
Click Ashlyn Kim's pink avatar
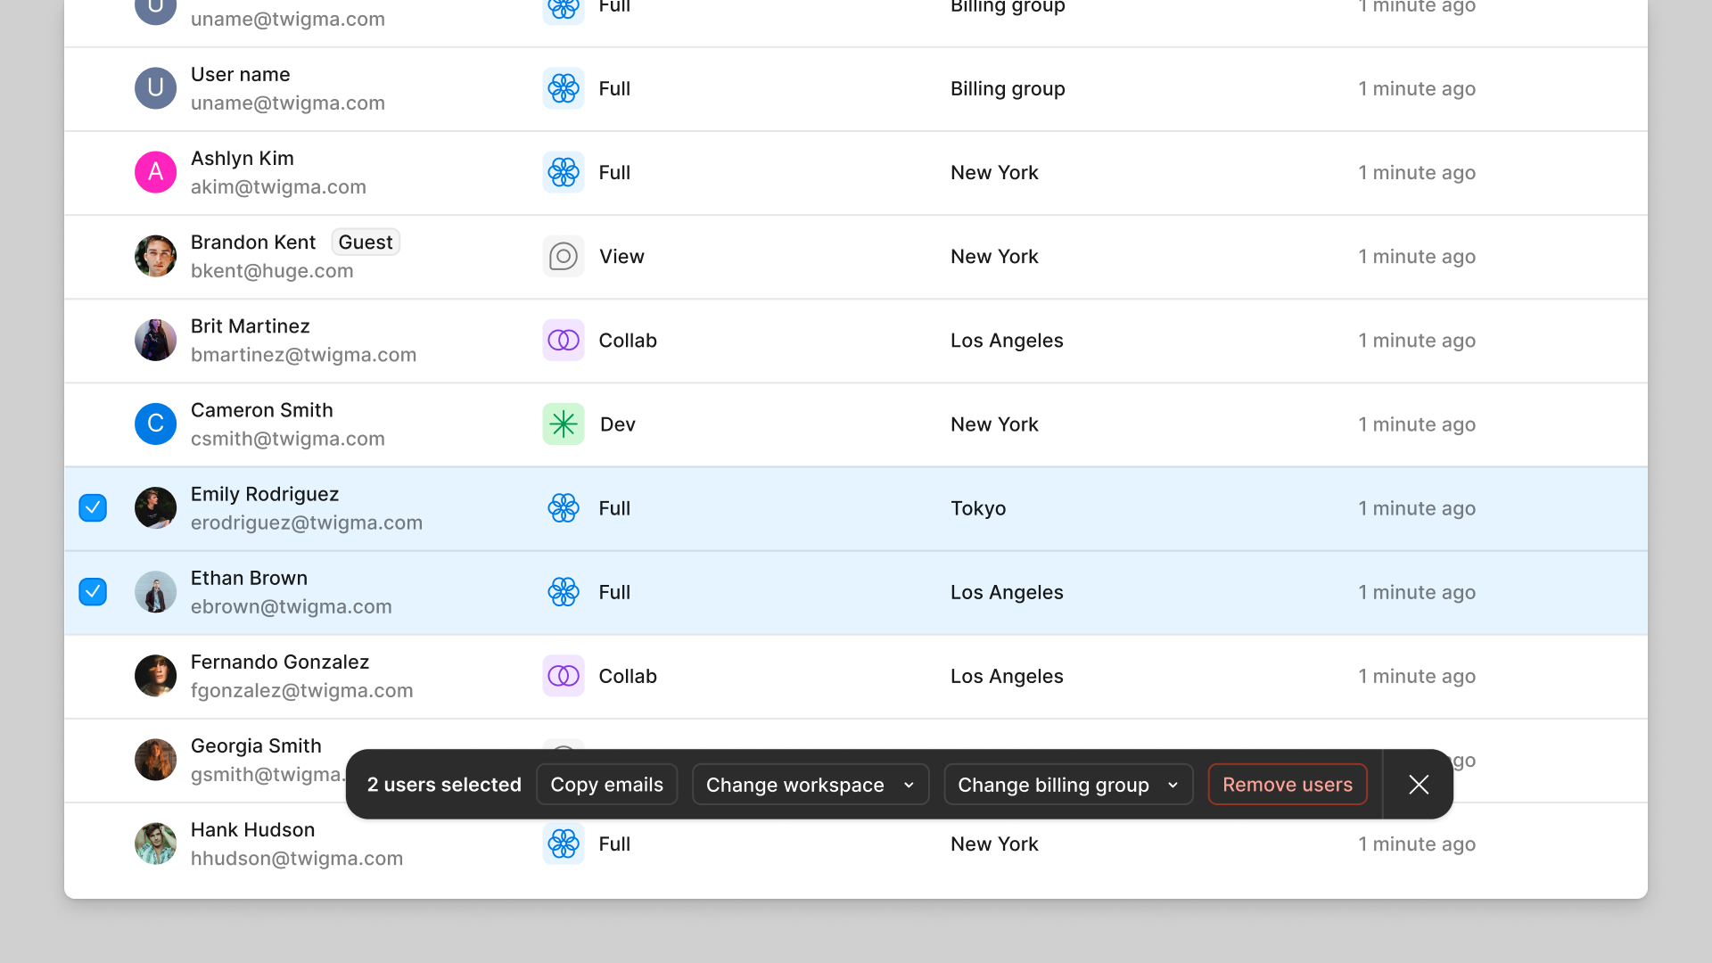[155, 172]
